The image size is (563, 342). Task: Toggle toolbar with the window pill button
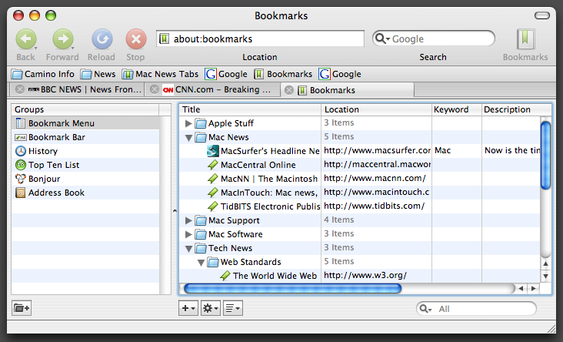point(542,15)
